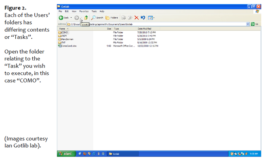Viewport: 272px width, 162px height.
Task: Click the MarcBerman folder icon
Action: coord(60,39)
